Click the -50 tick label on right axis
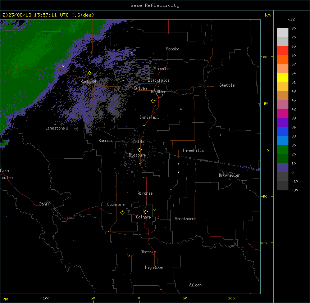The height and width of the screenshot is (303, 310). (264, 196)
